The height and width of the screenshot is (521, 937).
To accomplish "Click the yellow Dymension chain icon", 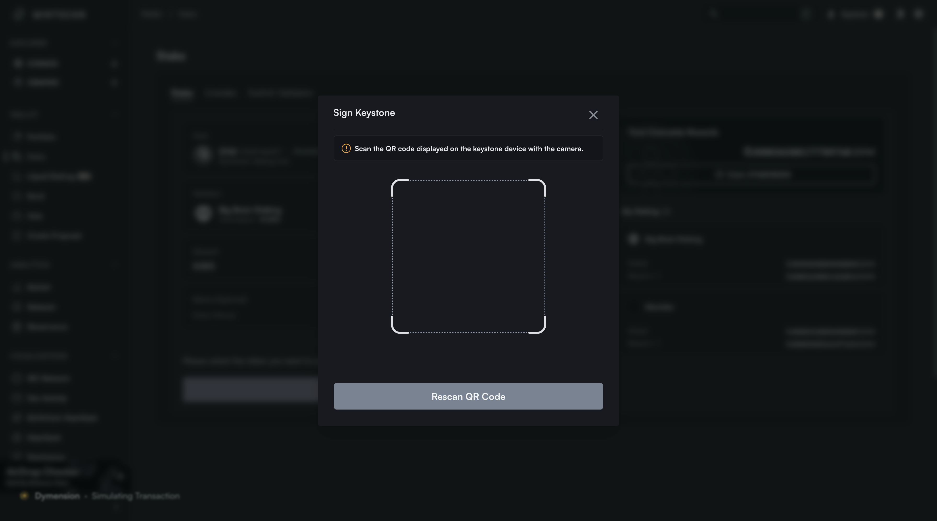I will click(24, 496).
